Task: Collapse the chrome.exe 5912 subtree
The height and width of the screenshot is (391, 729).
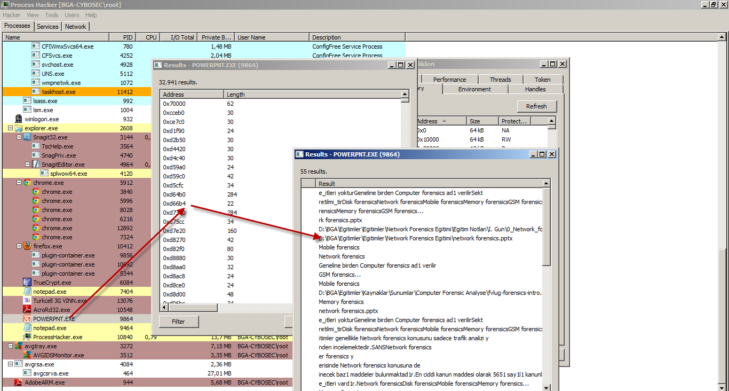Action: [x=19, y=183]
